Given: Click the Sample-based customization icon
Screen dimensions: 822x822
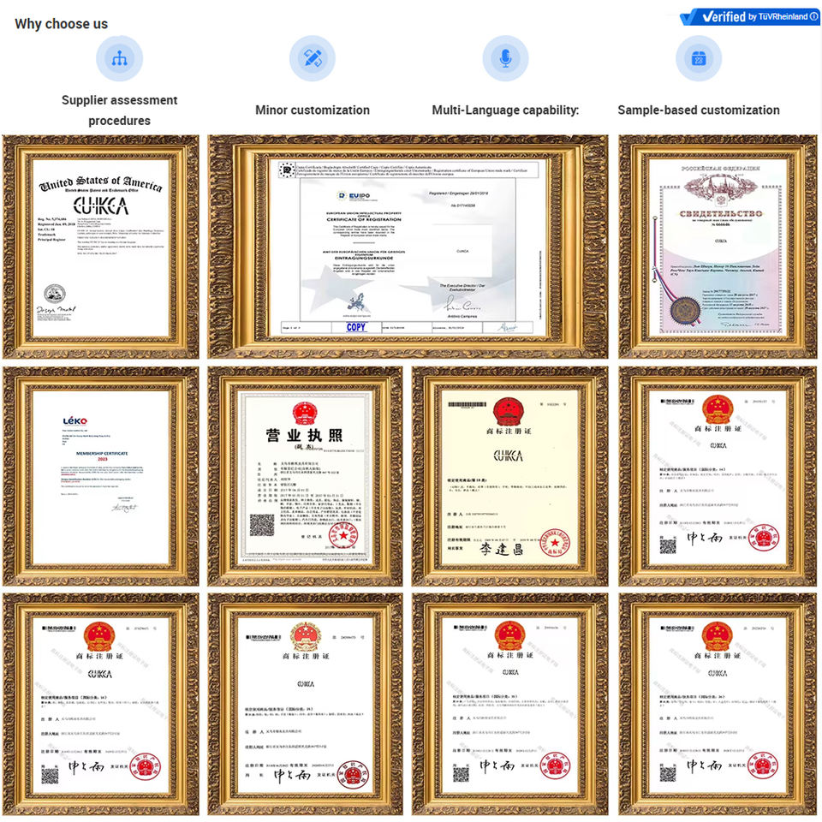Looking at the screenshot, I should 699,58.
